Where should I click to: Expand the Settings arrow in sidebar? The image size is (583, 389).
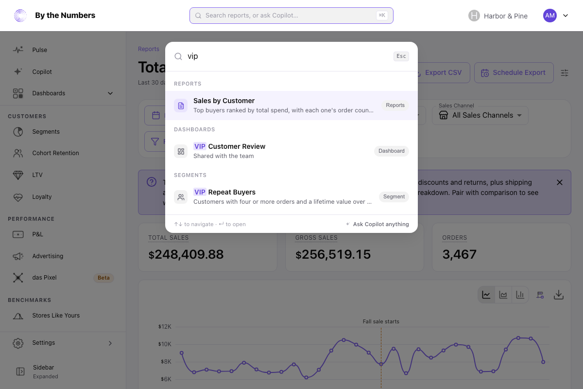point(110,343)
